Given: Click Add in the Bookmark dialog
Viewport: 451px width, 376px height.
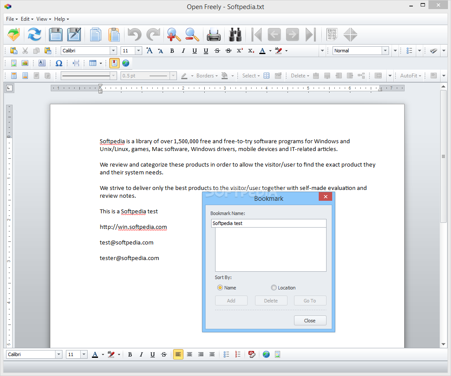Looking at the screenshot, I should pyautogui.click(x=231, y=301).
